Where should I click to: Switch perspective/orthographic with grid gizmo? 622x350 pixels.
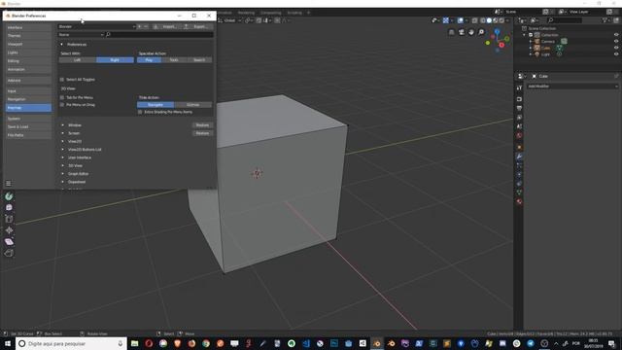[451, 32]
